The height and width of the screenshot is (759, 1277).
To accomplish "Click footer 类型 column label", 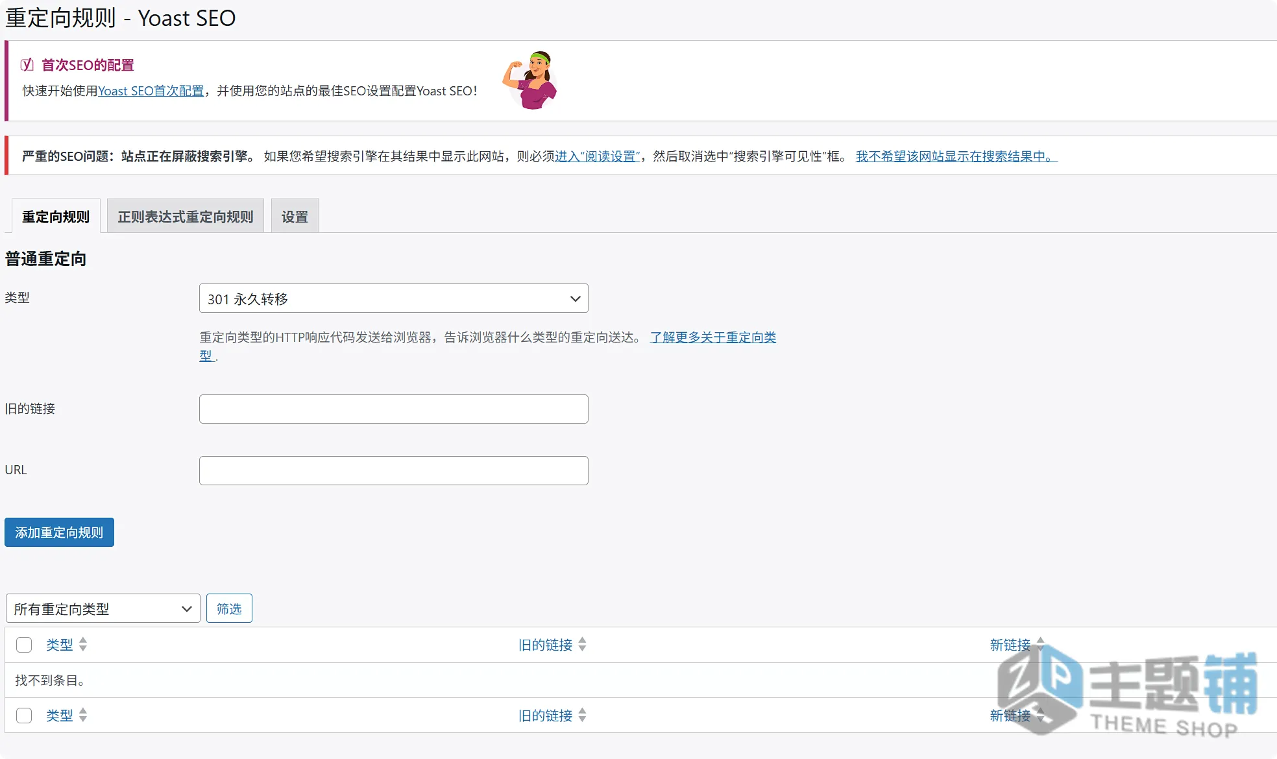I will tap(60, 716).
